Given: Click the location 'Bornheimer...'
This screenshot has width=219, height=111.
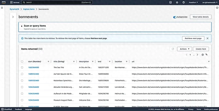Looking at the screenshot, I should point(120,67).
